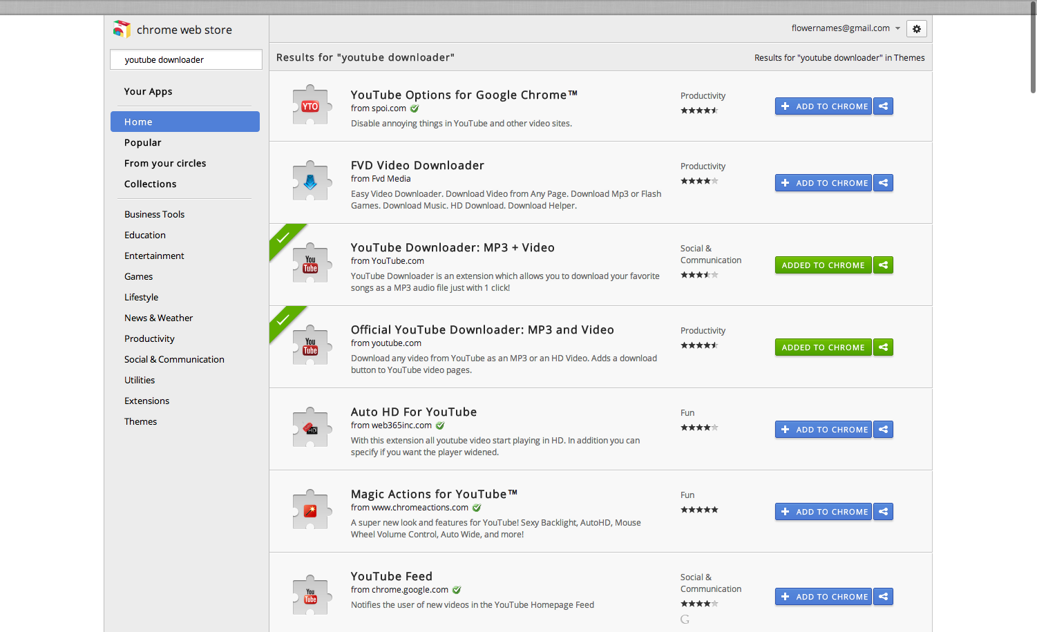Screen dimensions: 1037x632
Task: Add Magic Actions for YouTube to Chrome
Action: (824, 512)
